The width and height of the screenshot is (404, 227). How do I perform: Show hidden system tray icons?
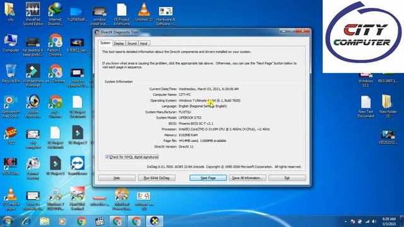pos(345,221)
